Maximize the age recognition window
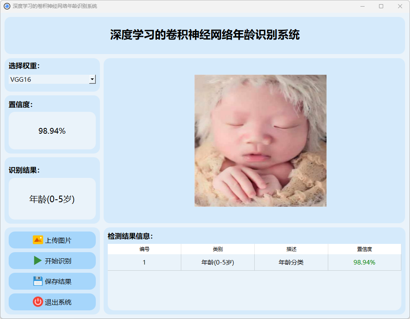Viewport: 410px width, 319px height. pyautogui.click(x=381, y=6)
